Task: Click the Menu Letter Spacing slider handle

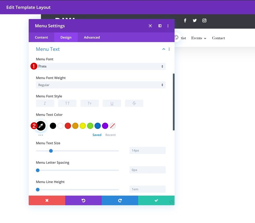Action: pos(38,170)
